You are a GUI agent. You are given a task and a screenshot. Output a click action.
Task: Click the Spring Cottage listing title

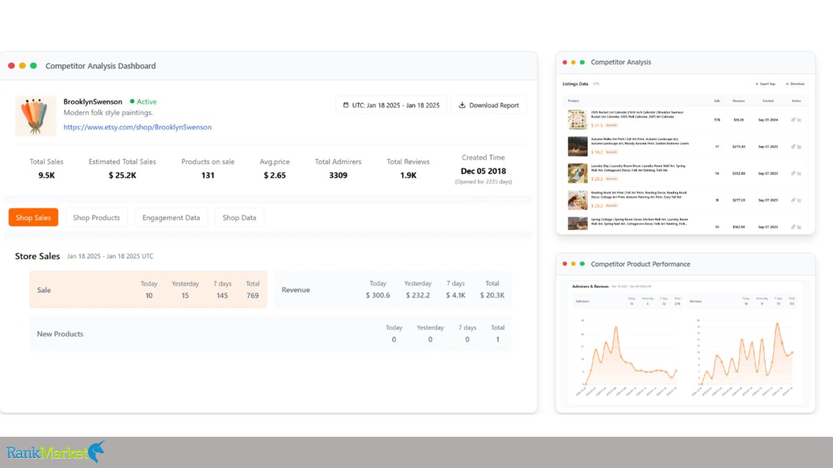(640, 221)
